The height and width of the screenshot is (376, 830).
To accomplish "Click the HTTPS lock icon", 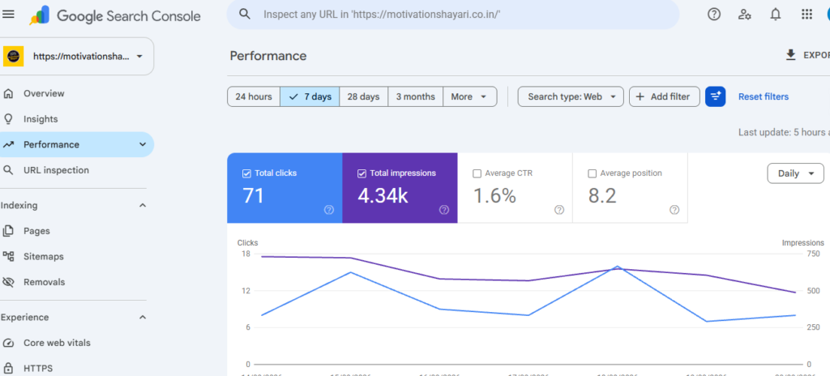I will pos(8,368).
